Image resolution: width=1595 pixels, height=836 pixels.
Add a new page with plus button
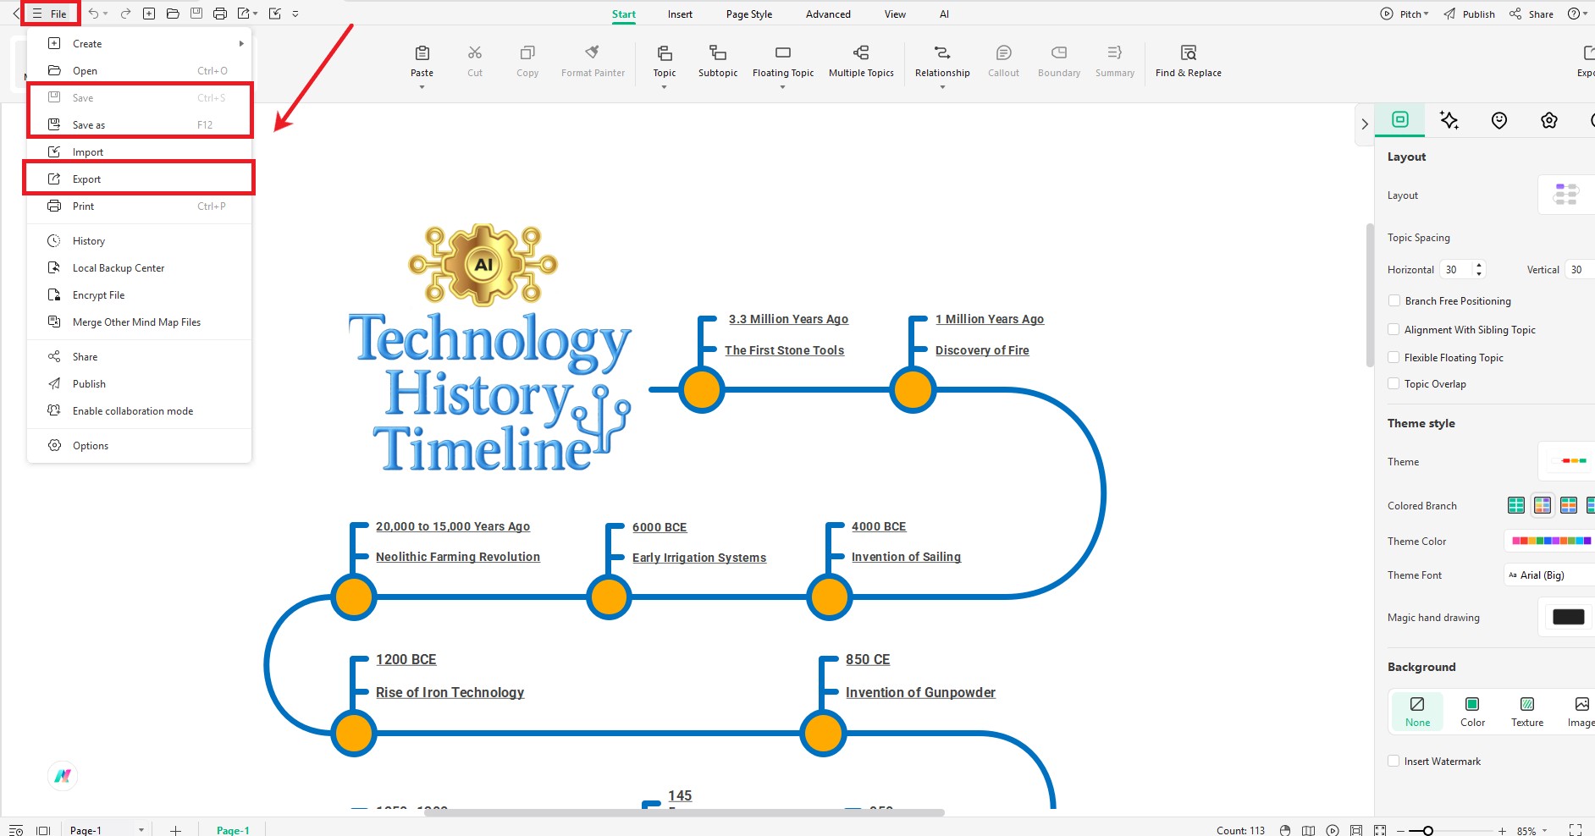click(175, 830)
